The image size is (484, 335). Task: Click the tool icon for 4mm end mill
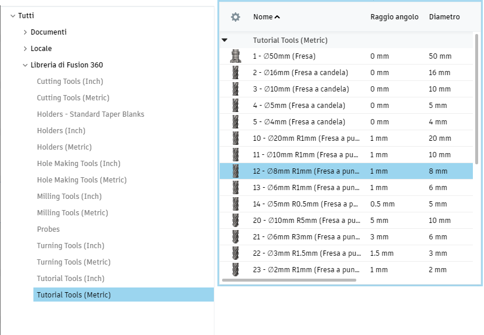[x=236, y=122]
